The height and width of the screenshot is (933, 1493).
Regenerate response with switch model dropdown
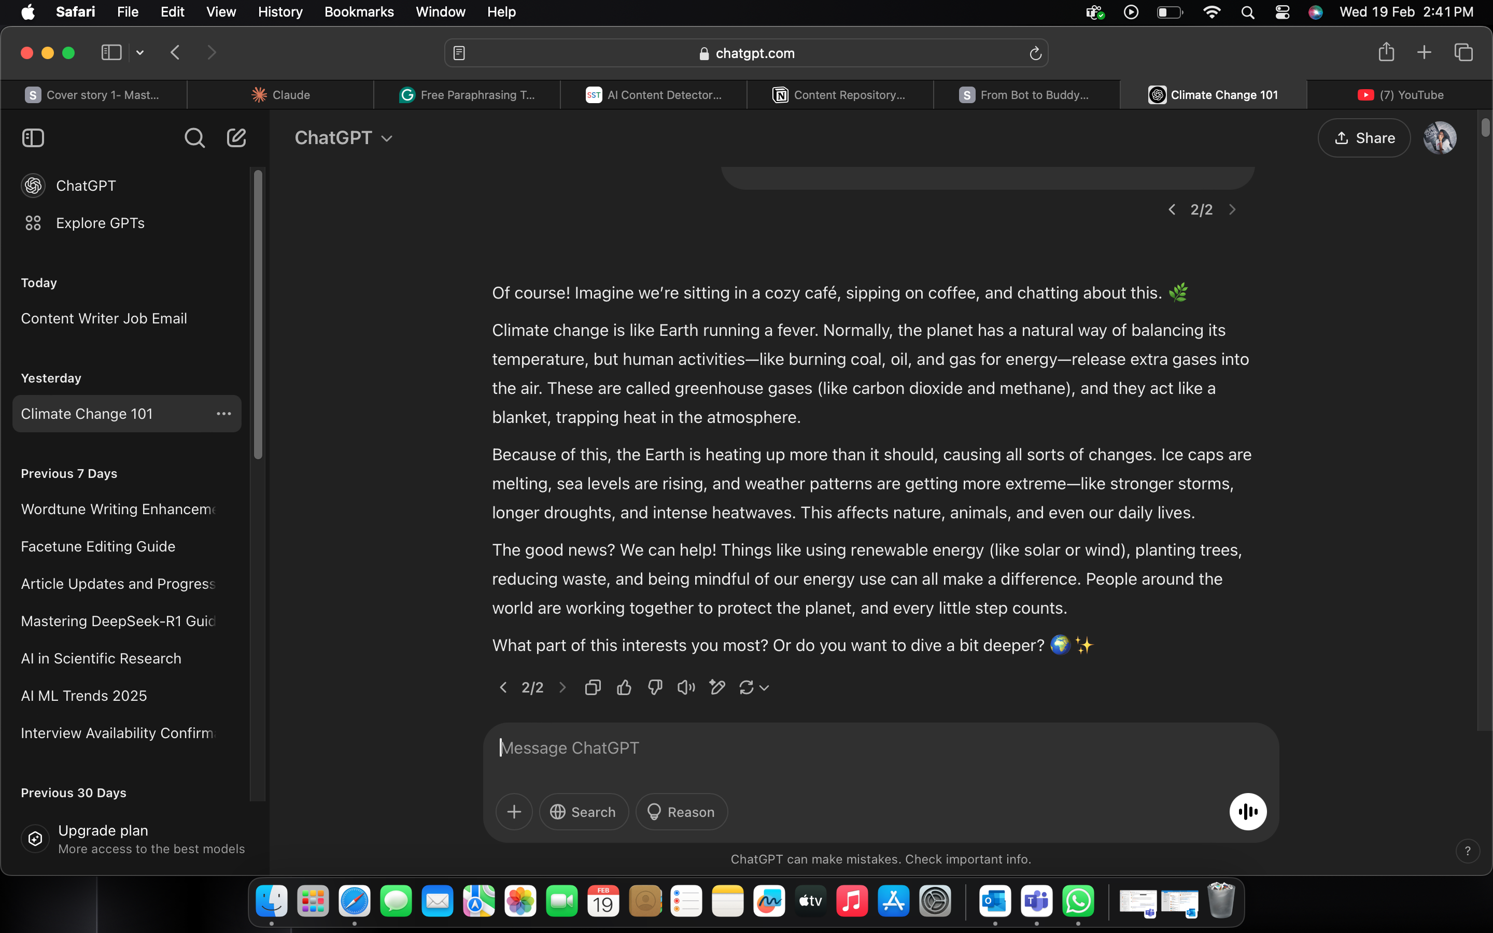tap(754, 687)
